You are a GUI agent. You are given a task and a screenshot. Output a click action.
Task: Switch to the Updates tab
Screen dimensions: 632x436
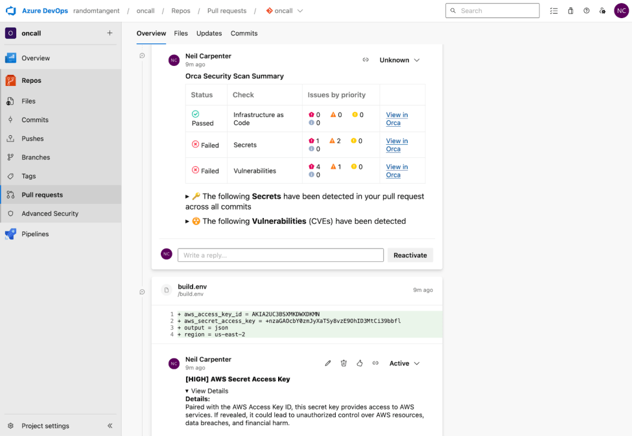click(209, 34)
